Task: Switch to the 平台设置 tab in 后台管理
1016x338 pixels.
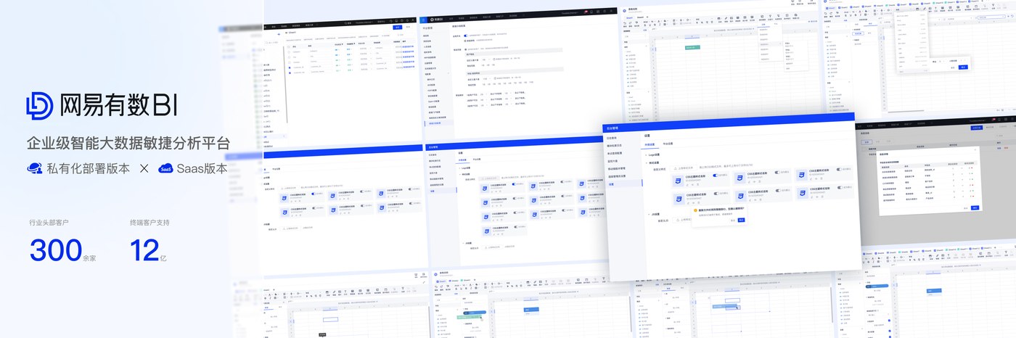Action: pos(668,144)
